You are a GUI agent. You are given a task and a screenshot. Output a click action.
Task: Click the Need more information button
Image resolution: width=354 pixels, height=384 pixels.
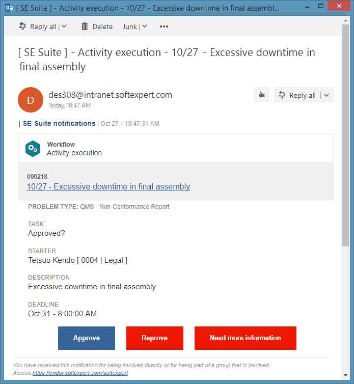point(245,338)
